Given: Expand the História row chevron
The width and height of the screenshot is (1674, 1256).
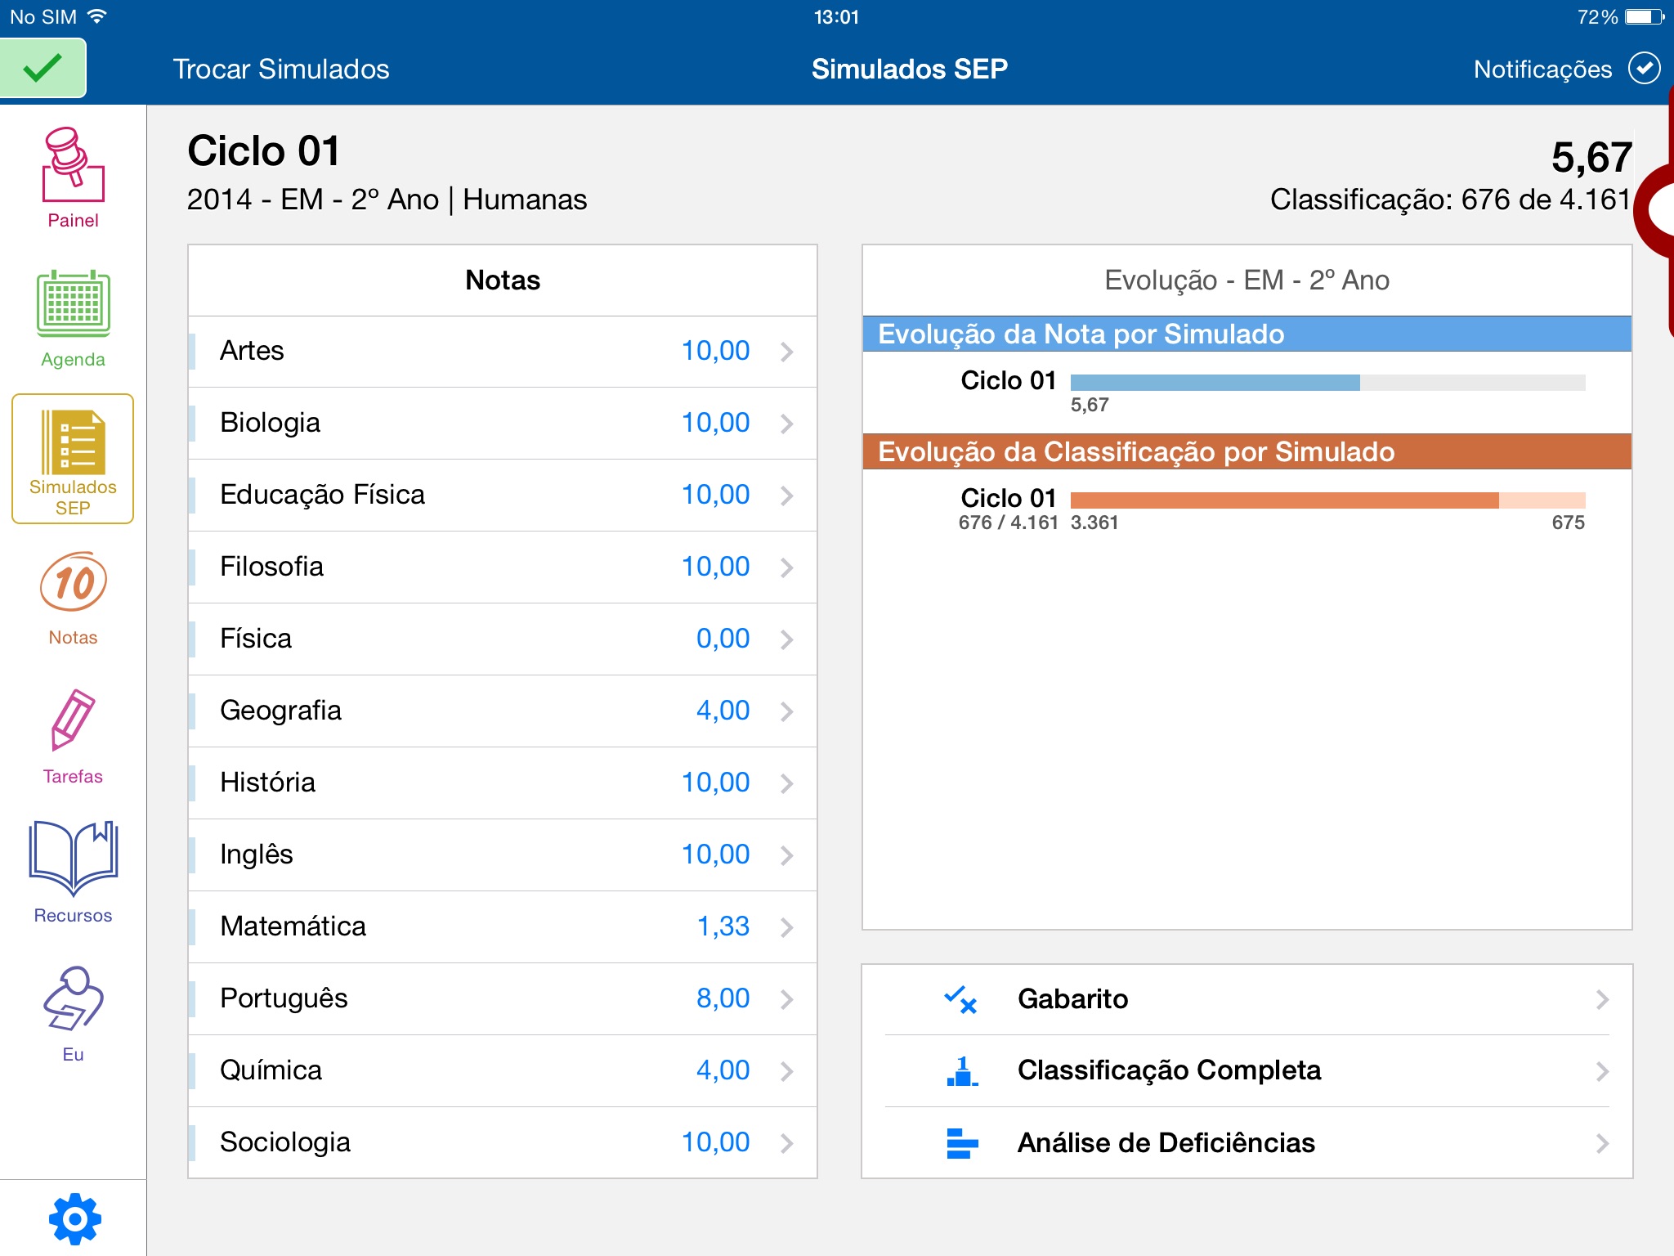Looking at the screenshot, I should tap(786, 783).
